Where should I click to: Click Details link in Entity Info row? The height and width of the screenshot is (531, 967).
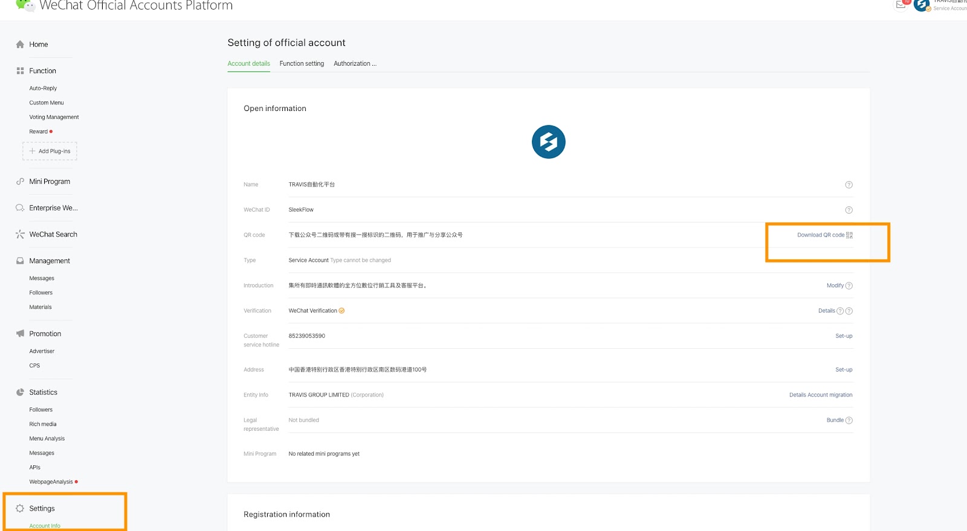pos(798,395)
